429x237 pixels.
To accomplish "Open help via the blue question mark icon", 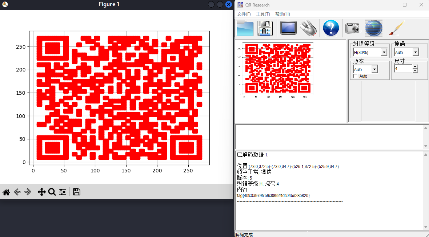I will [331, 28].
